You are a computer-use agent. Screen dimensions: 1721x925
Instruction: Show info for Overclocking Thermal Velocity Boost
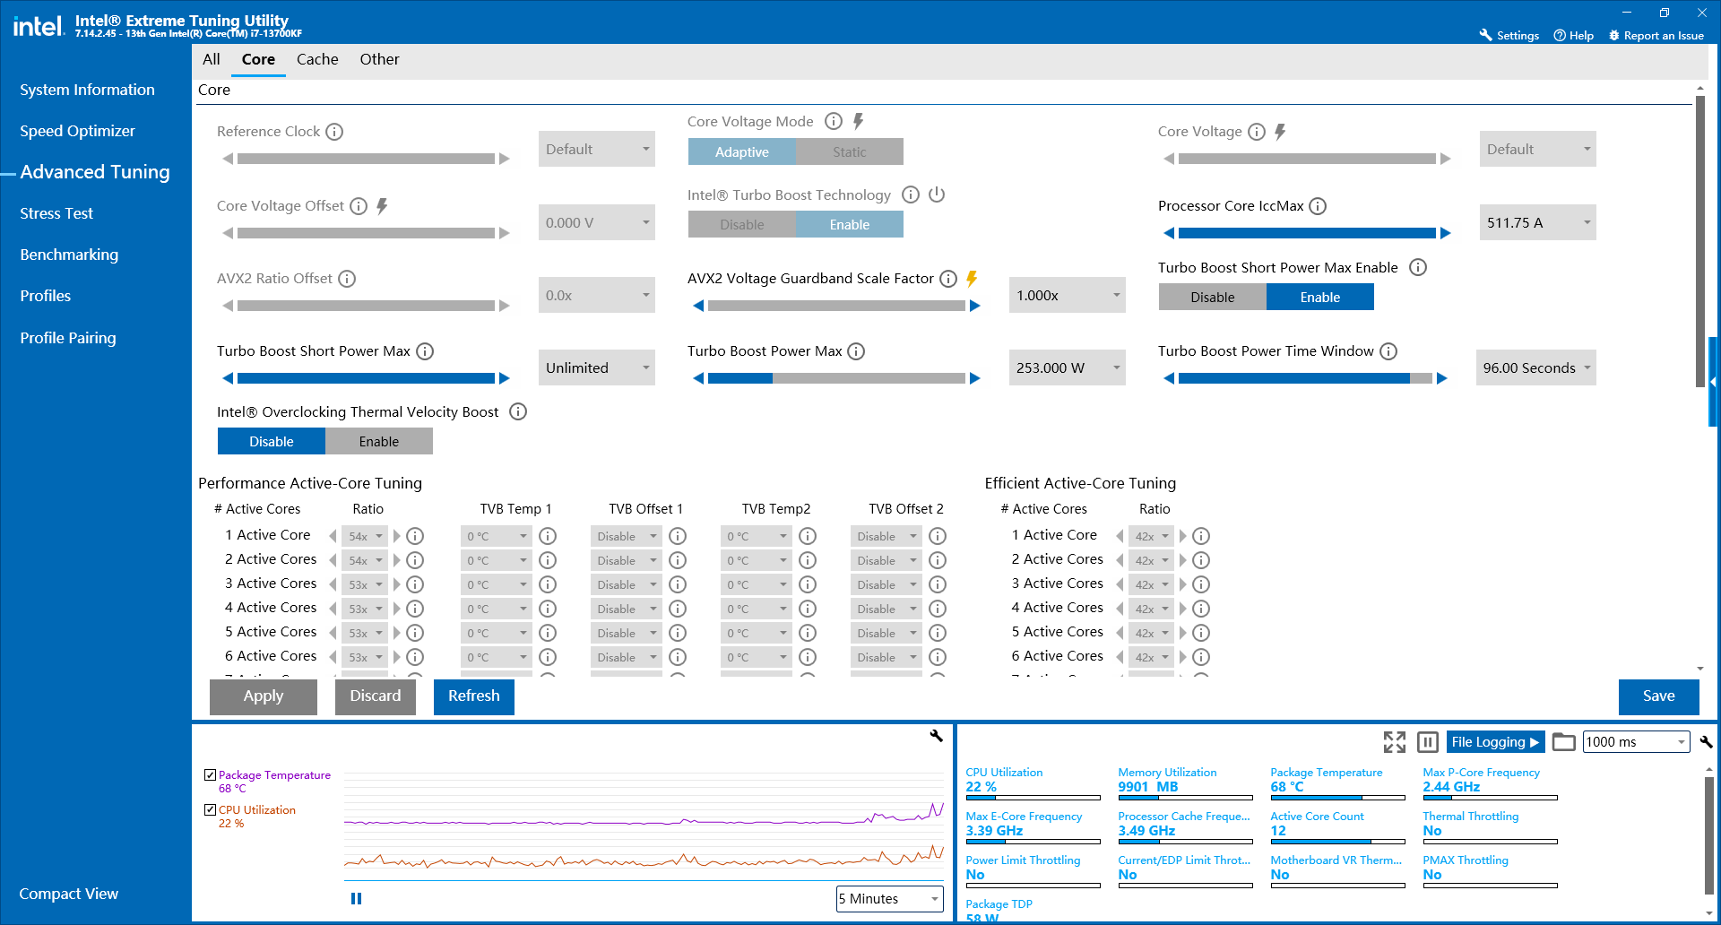[x=518, y=411]
